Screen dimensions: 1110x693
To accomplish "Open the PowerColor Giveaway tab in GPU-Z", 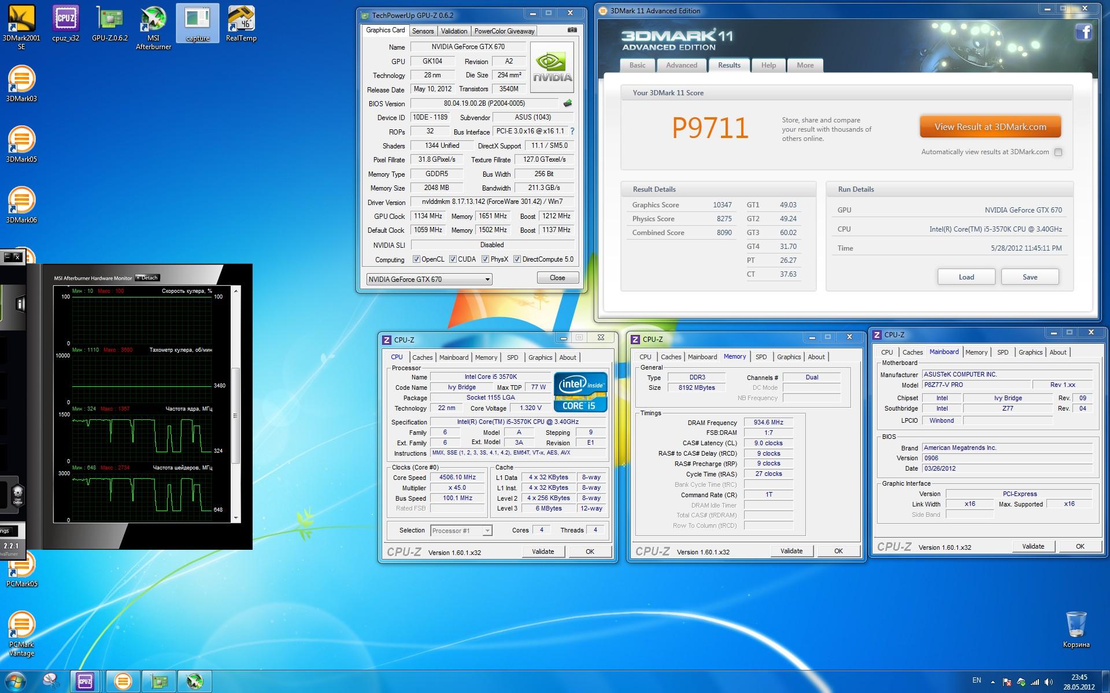I will click(x=504, y=31).
